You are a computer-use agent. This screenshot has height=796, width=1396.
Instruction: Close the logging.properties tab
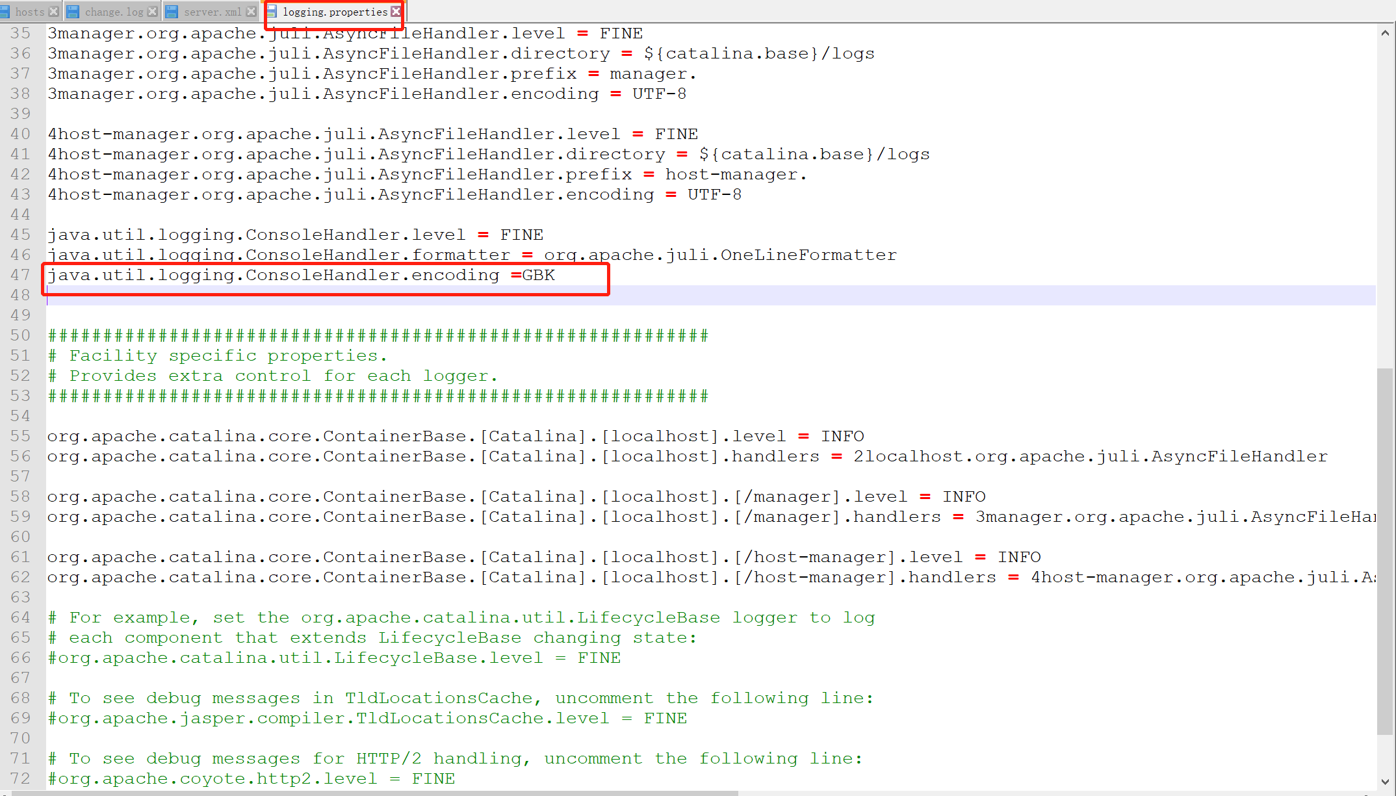click(396, 11)
